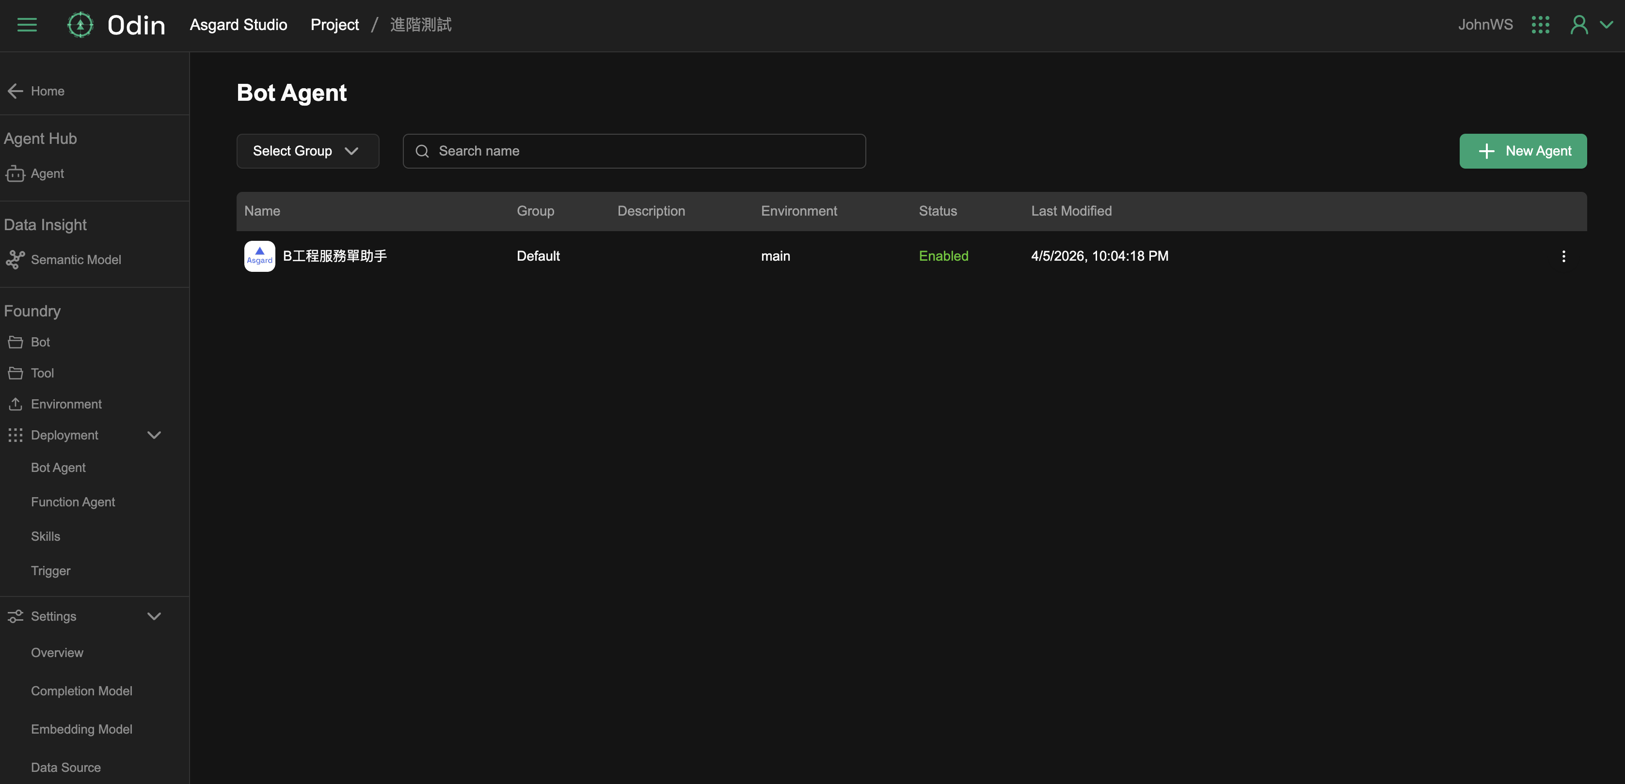This screenshot has width=1625, height=784.
Task: Click the Project breadcrumb link
Action: tap(335, 25)
